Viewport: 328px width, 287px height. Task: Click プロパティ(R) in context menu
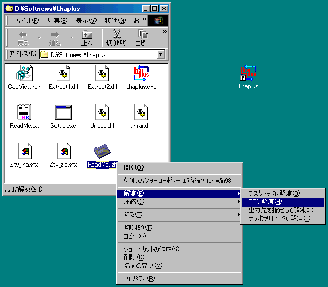[x=139, y=279]
